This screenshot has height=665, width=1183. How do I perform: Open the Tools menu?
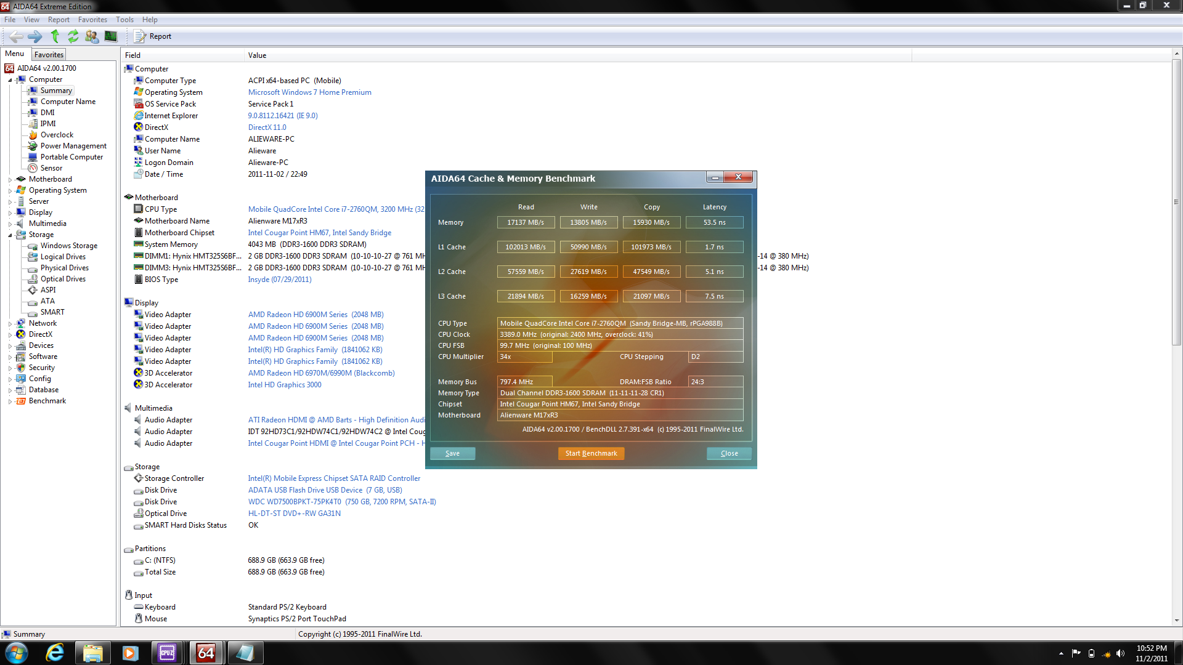click(x=124, y=20)
